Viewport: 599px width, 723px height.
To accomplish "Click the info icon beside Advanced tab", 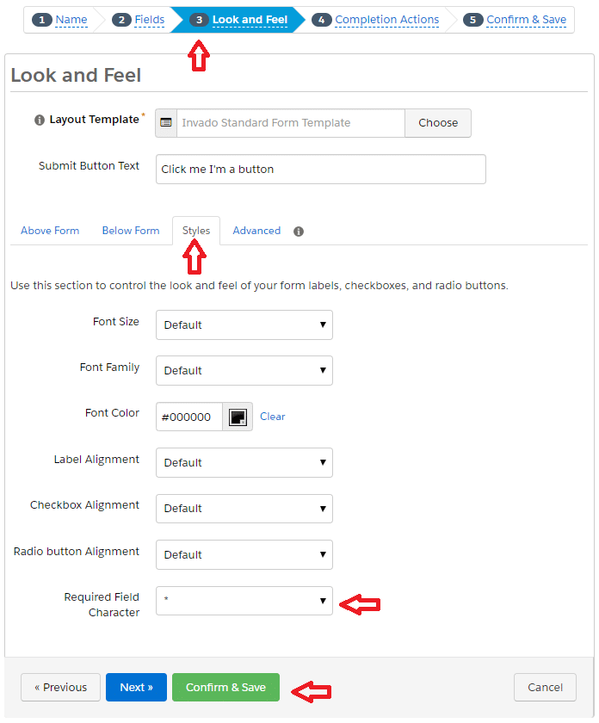I will pos(299,232).
